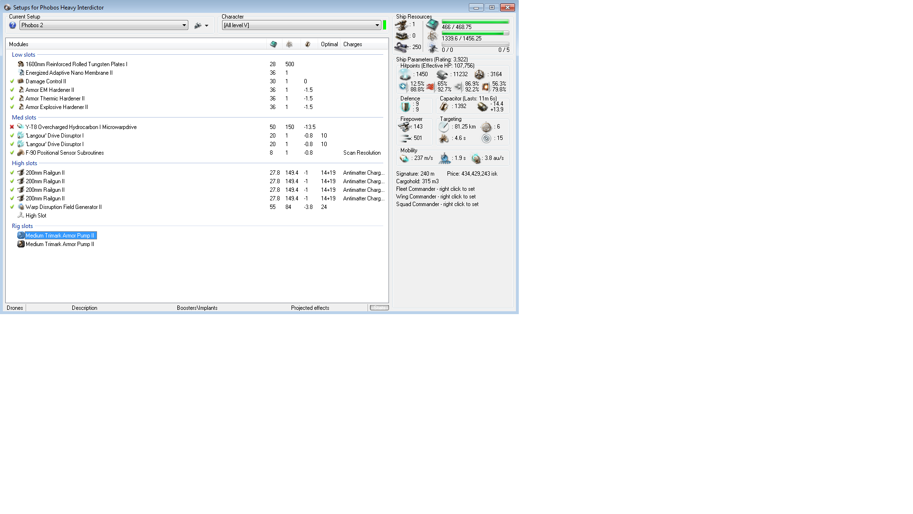Open the Projected effects tab
Screen dimensions: 913x514
click(310, 308)
